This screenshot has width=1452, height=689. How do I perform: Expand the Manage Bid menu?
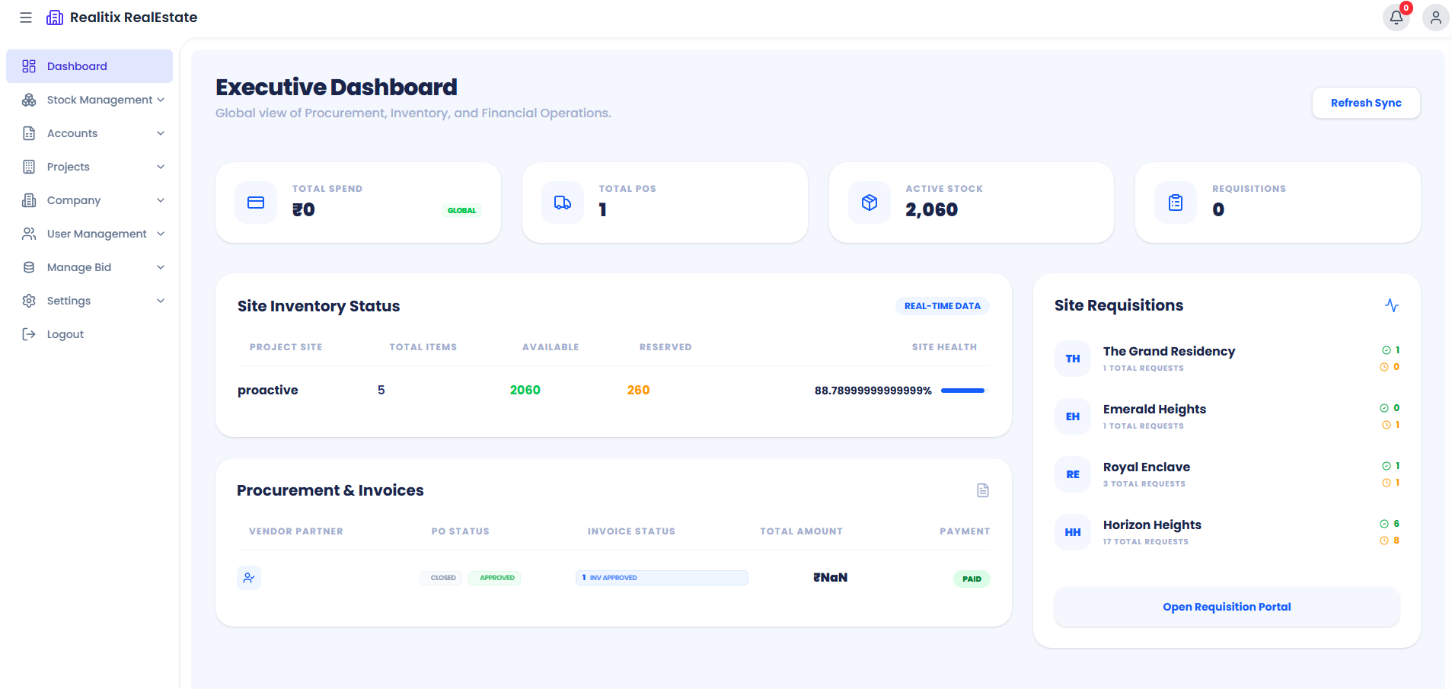(x=89, y=267)
